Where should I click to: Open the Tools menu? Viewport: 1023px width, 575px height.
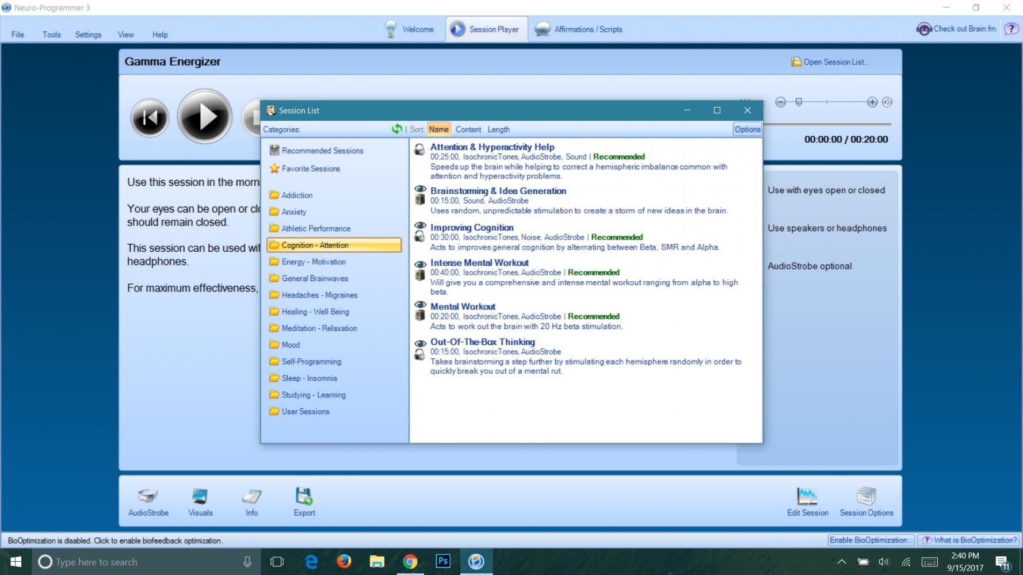[51, 34]
